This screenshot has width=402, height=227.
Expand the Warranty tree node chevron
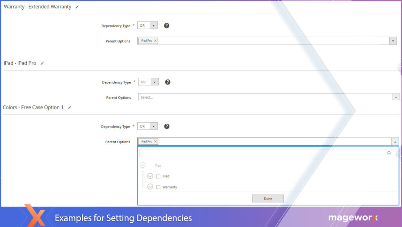tap(150, 187)
